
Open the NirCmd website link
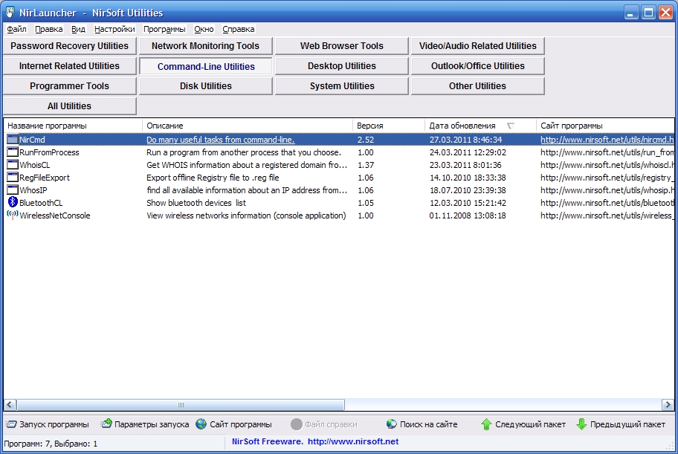(x=607, y=140)
